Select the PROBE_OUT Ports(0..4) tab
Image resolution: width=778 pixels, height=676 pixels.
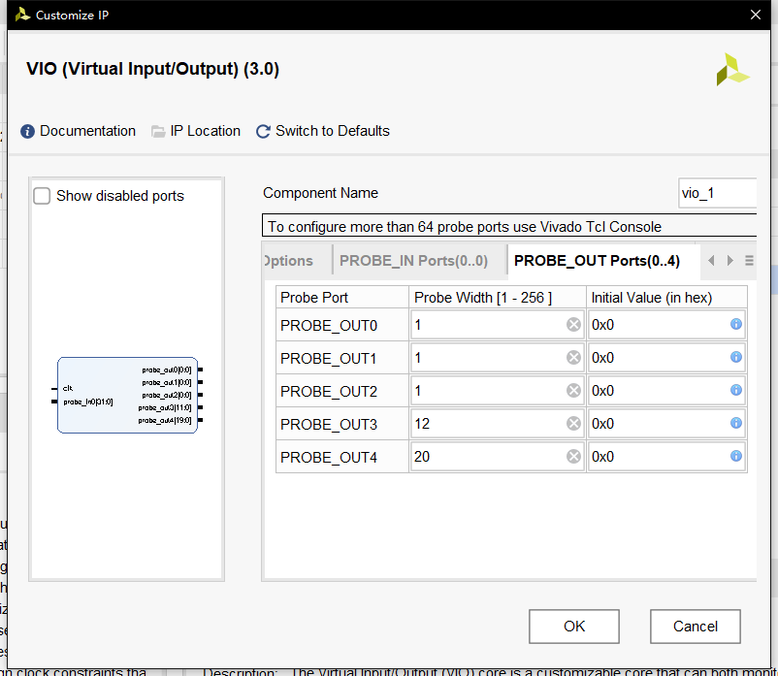pos(597,261)
